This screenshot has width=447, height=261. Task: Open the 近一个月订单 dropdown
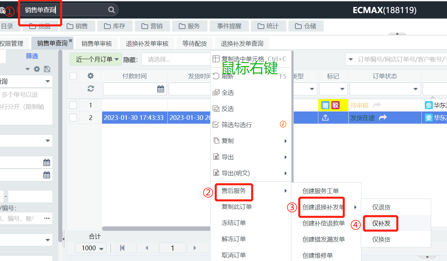click(96, 59)
